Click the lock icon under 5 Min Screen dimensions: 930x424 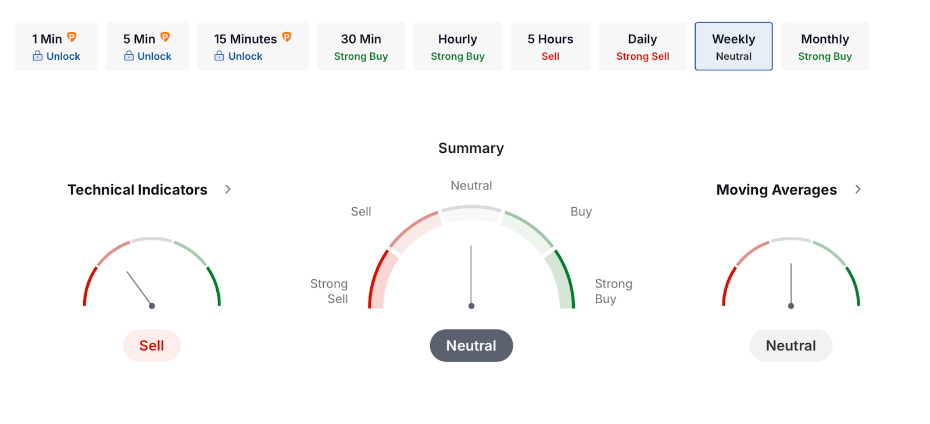(x=129, y=56)
